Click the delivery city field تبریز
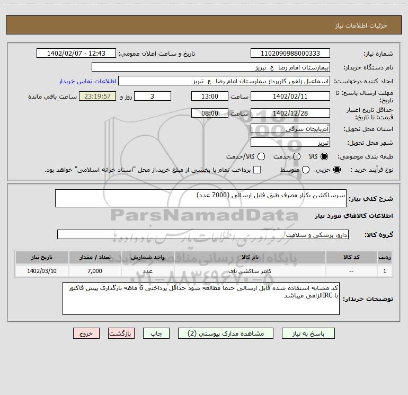This screenshot has height=395, width=408. tap(290, 142)
